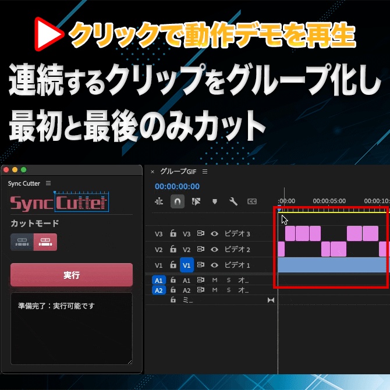Select first pink clip on V3
The width and height of the screenshot is (390, 390).
(x=290, y=233)
